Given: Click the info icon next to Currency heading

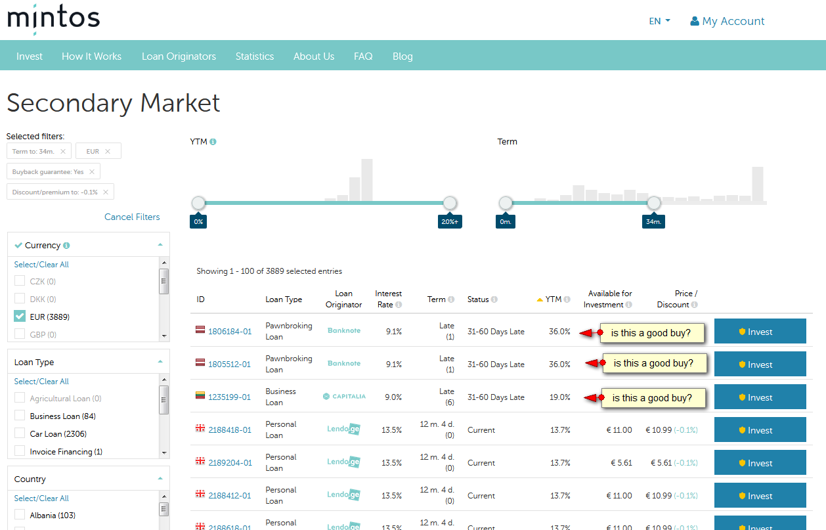Looking at the screenshot, I should pos(66,246).
